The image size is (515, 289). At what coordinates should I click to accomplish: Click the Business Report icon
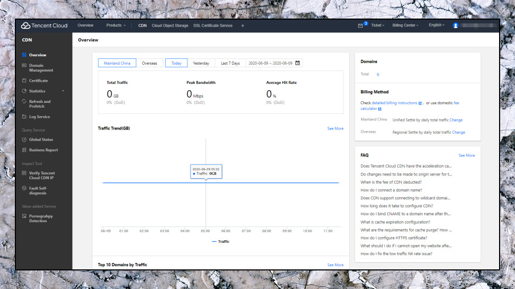click(24, 150)
